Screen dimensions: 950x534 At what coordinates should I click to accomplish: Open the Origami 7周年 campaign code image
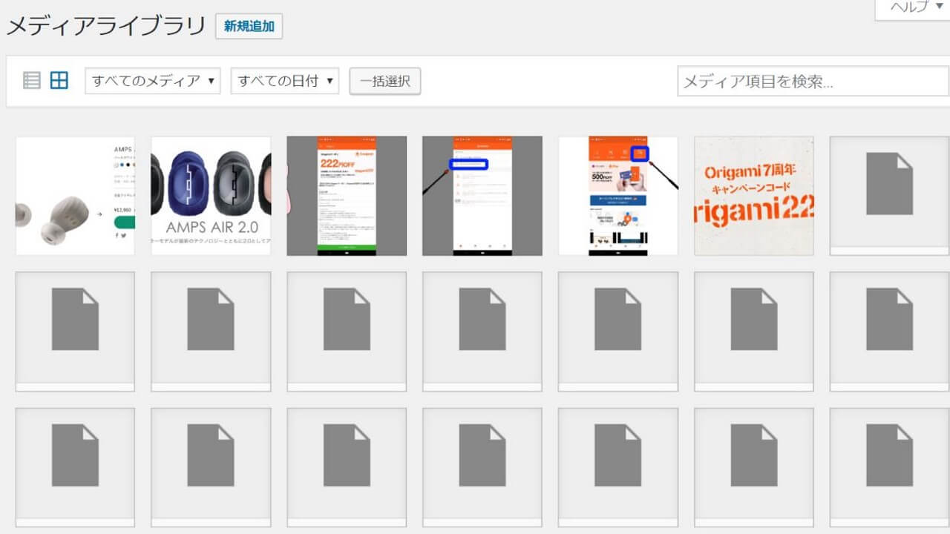click(x=754, y=196)
